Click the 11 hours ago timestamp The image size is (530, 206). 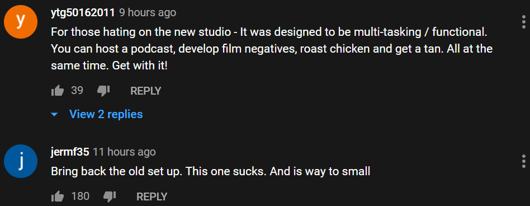(124, 152)
